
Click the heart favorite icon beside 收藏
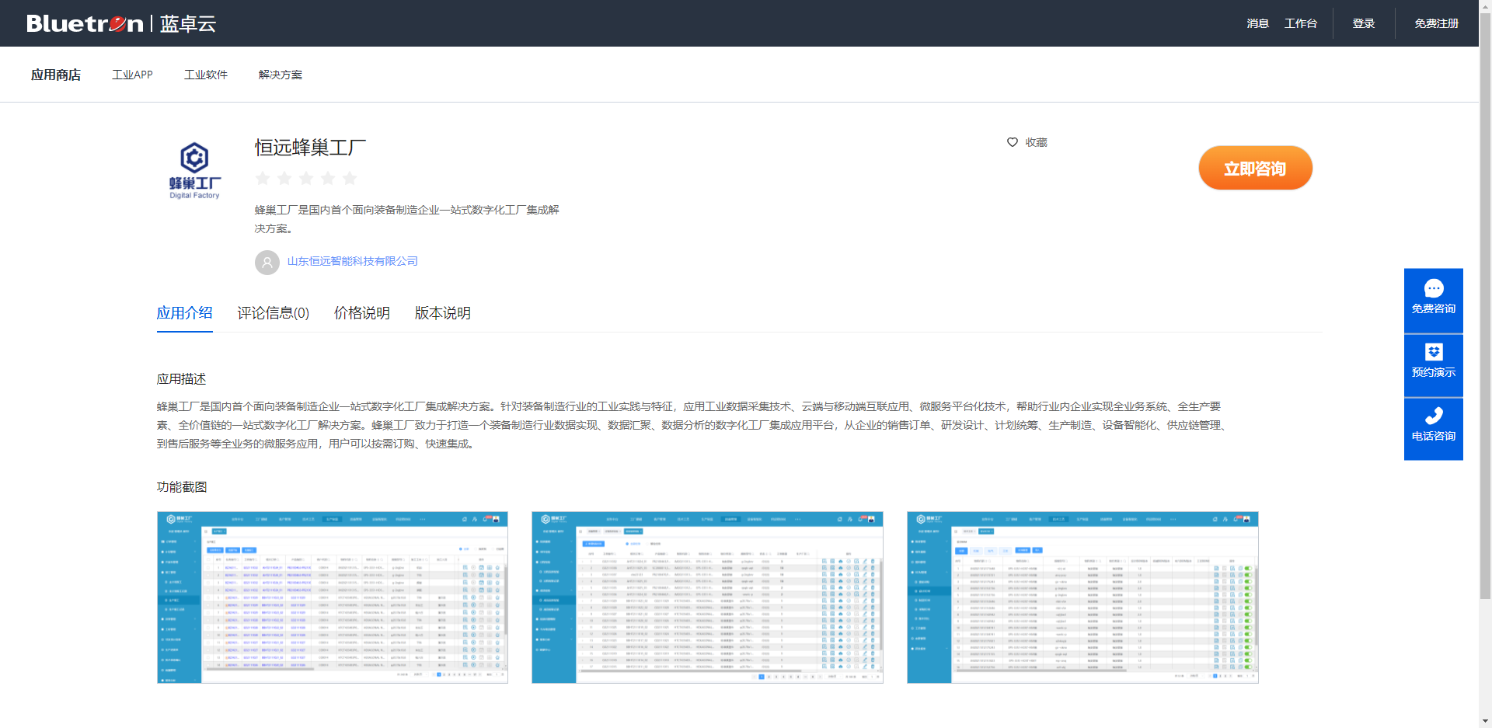point(1013,142)
